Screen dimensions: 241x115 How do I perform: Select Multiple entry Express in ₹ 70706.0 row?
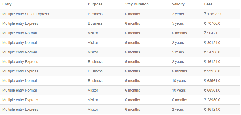tap(20, 23)
